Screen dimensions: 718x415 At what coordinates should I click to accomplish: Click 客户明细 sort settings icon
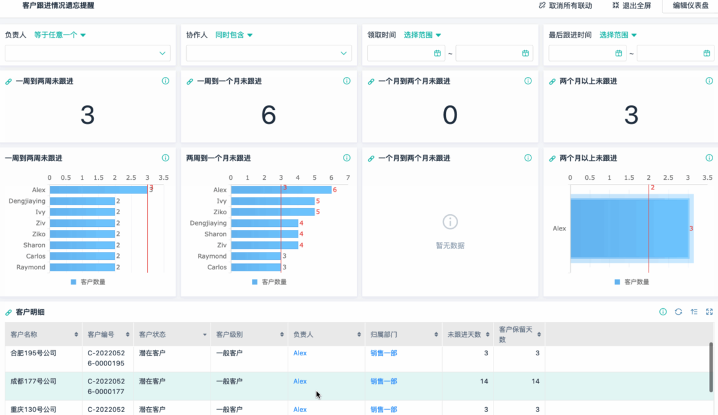click(x=694, y=312)
